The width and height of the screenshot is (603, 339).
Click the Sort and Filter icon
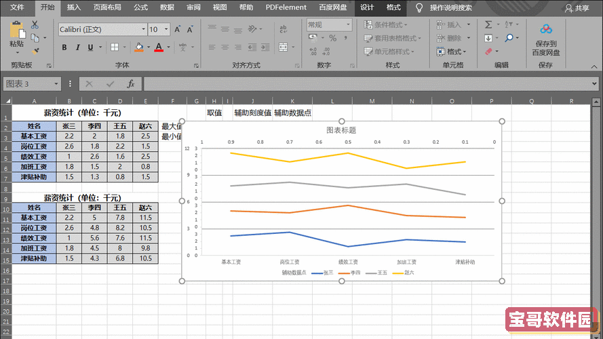click(509, 25)
